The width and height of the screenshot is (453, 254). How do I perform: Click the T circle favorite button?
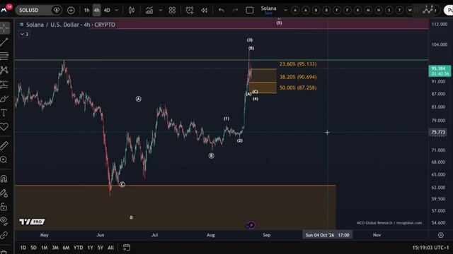[399, 11]
